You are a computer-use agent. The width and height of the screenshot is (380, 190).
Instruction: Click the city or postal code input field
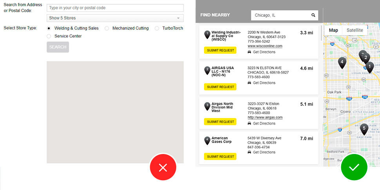115,8
